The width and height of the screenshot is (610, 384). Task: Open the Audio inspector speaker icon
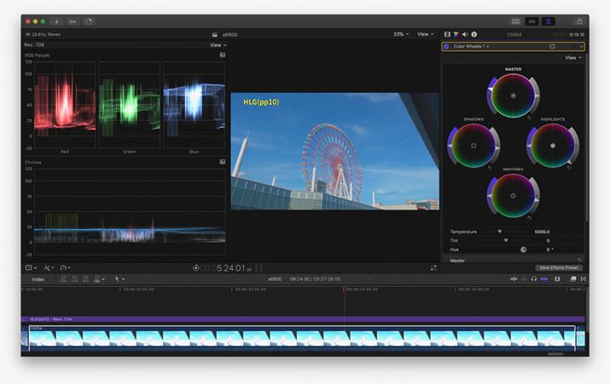(465, 34)
